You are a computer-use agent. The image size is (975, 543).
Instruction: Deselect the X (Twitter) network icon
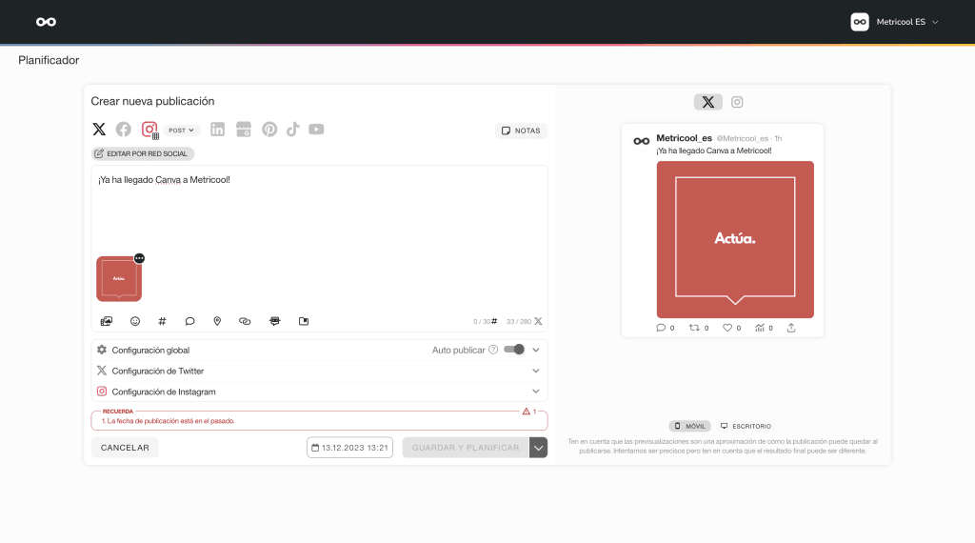99,130
